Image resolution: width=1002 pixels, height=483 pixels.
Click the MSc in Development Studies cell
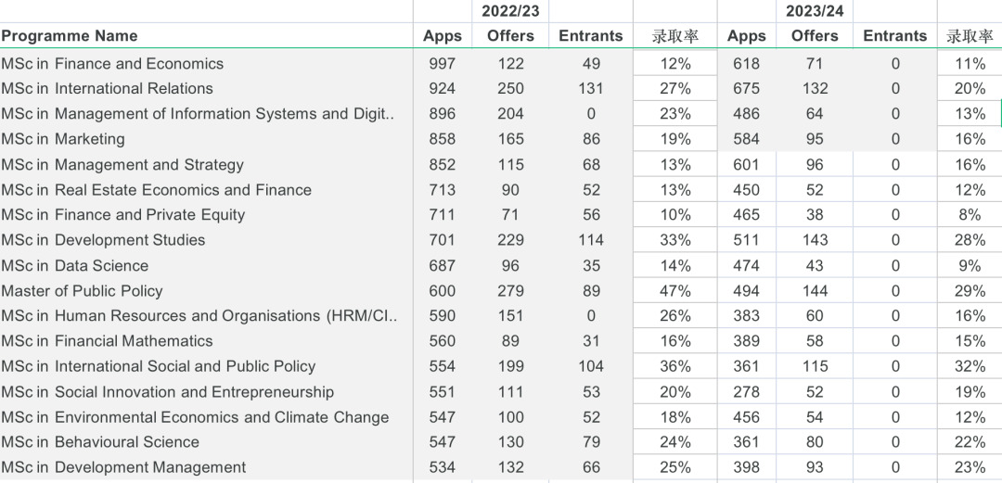(x=103, y=240)
